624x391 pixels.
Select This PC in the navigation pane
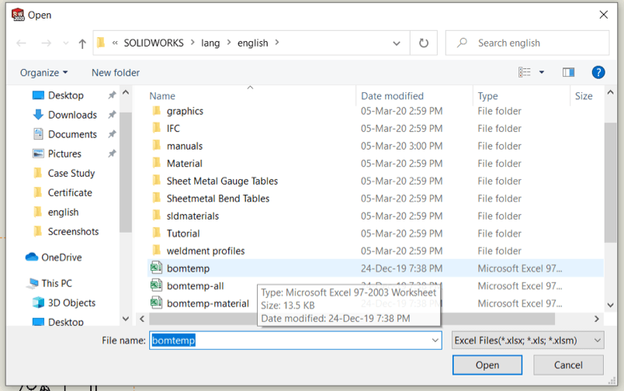[x=57, y=284]
